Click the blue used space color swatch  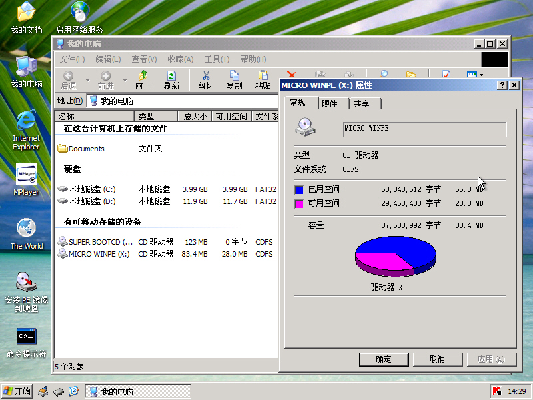[299, 190]
